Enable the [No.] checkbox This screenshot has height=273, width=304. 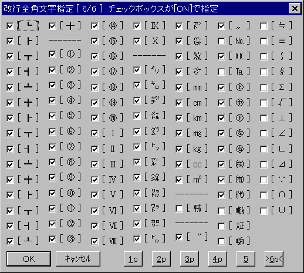click(x=221, y=41)
